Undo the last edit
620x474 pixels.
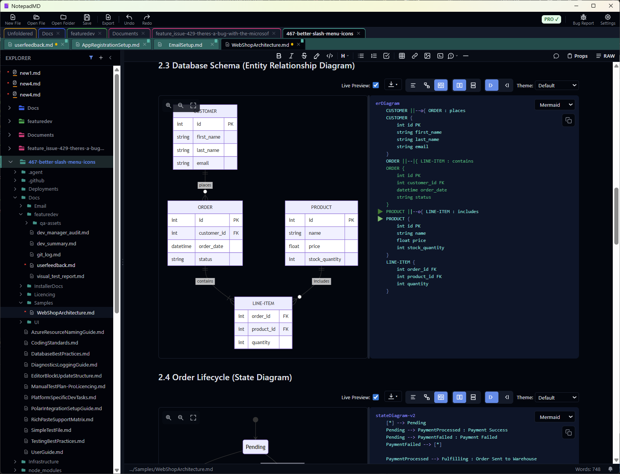(x=129, y=19)
